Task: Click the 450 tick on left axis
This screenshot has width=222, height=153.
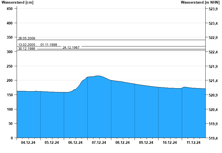Action: click(10, 9)
